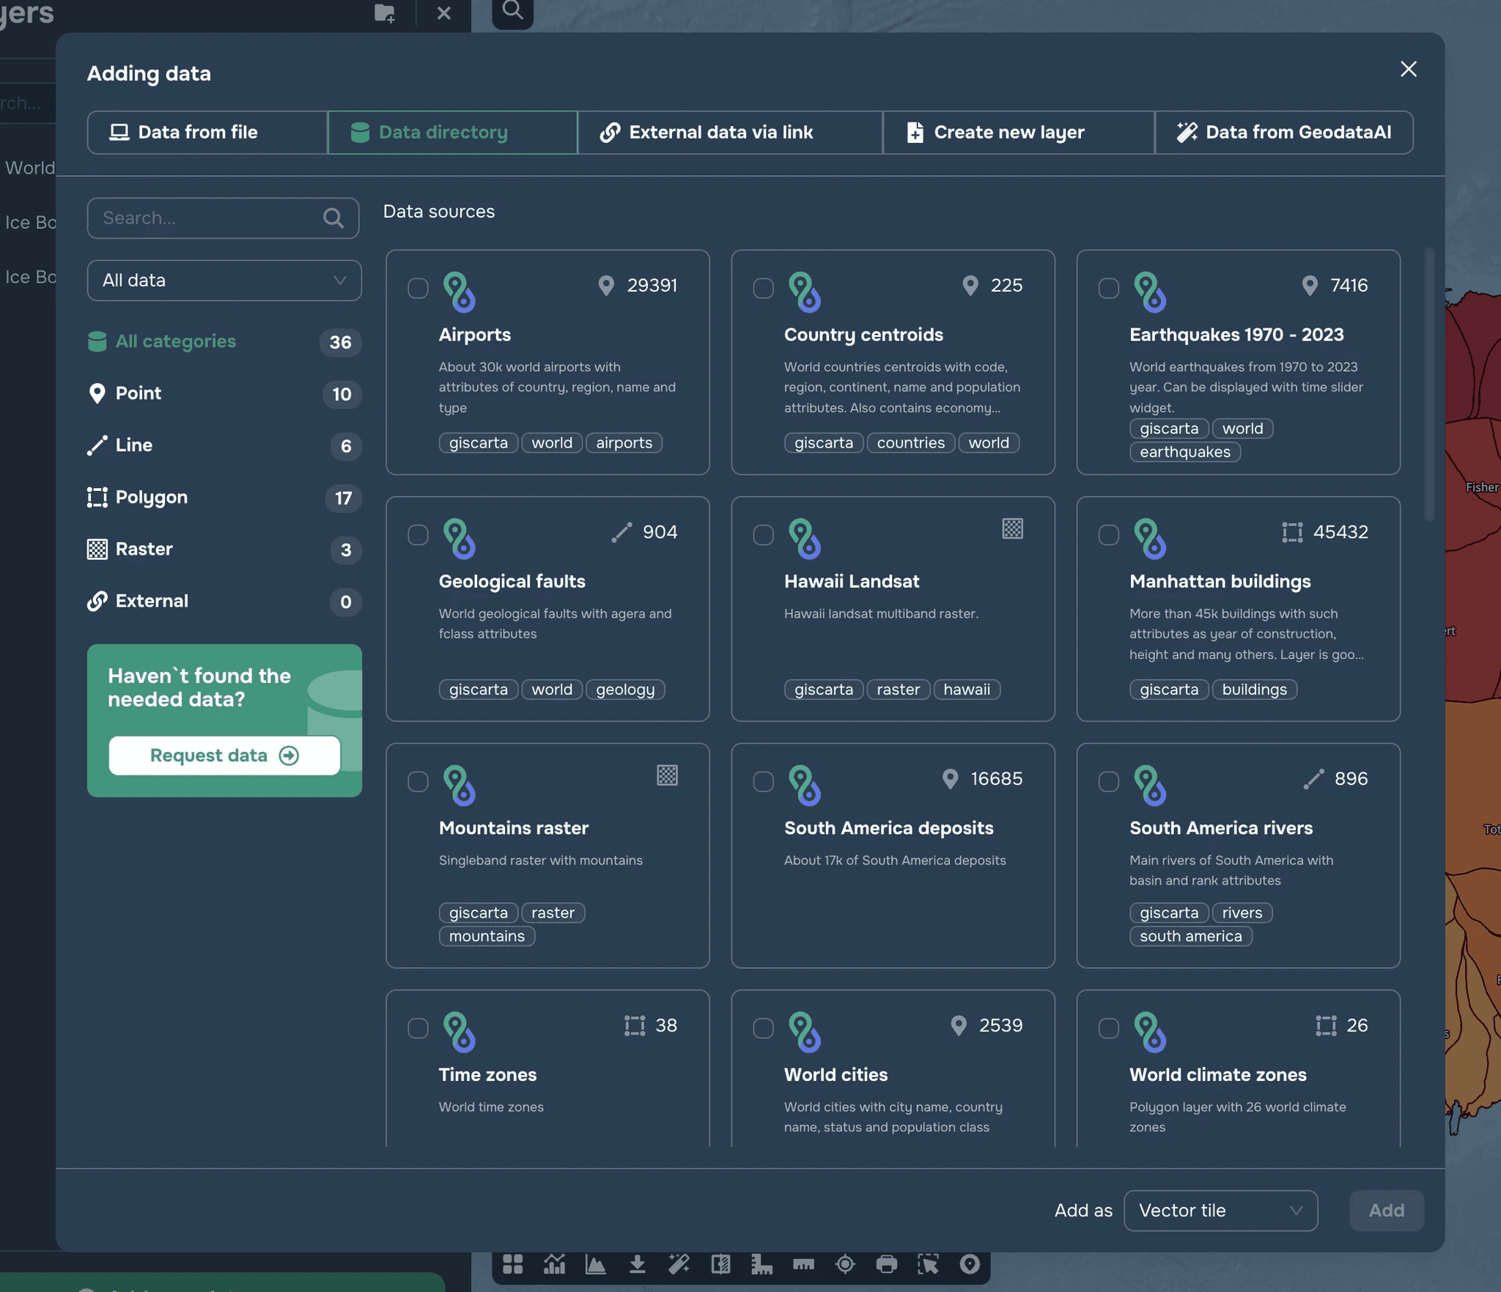This screenshot has width=1501, height=1292.
Task: Expand the Vector tile dropdown
Action: click(x=1220, y=1211)
